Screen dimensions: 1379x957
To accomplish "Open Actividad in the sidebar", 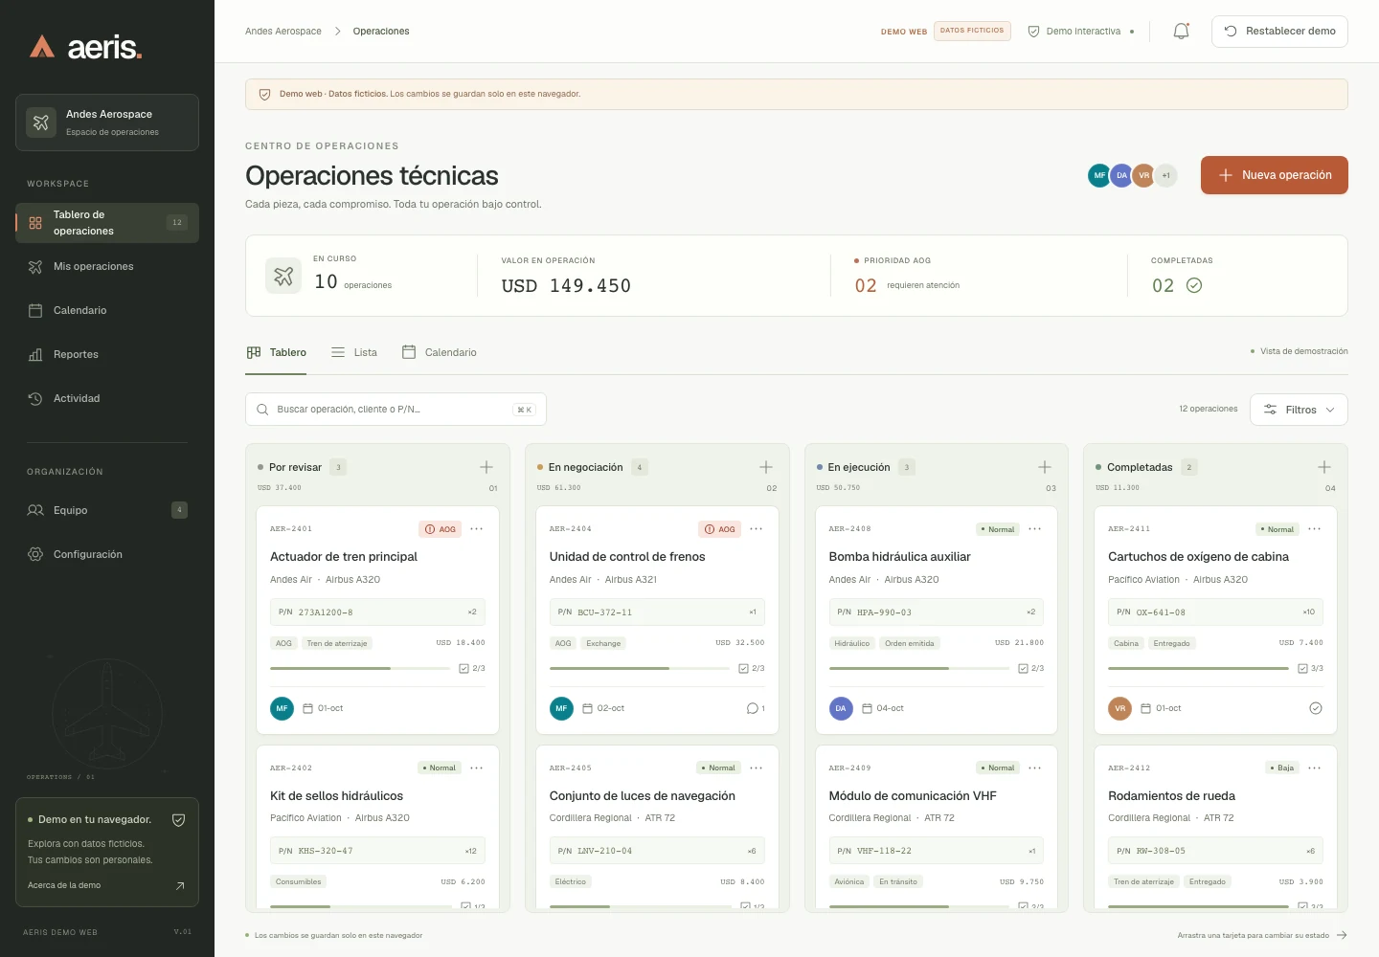I will (x=107, y=399).
